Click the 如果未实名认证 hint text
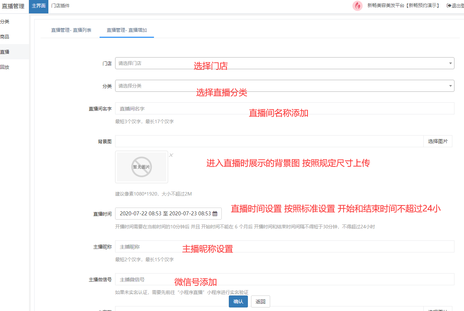Image resolution: width=464 pixels, height=311 pixels. (x=182, y=292)
